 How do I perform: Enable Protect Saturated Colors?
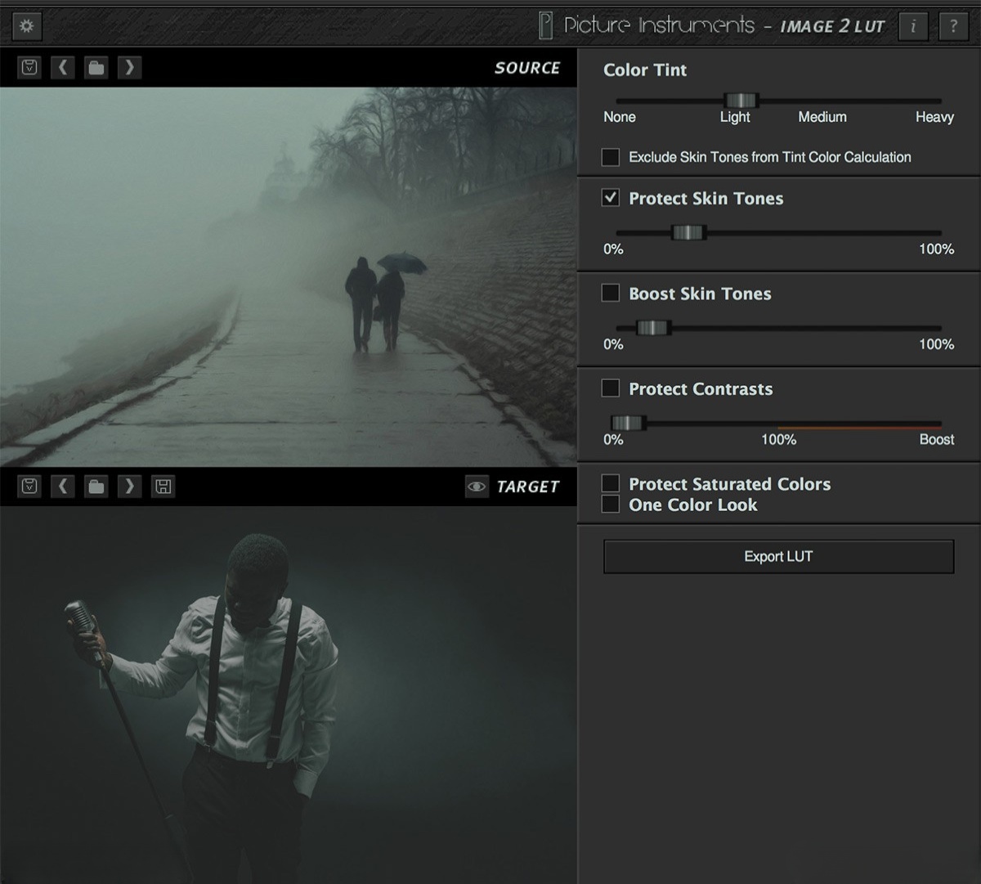click(x=610, y=483)
